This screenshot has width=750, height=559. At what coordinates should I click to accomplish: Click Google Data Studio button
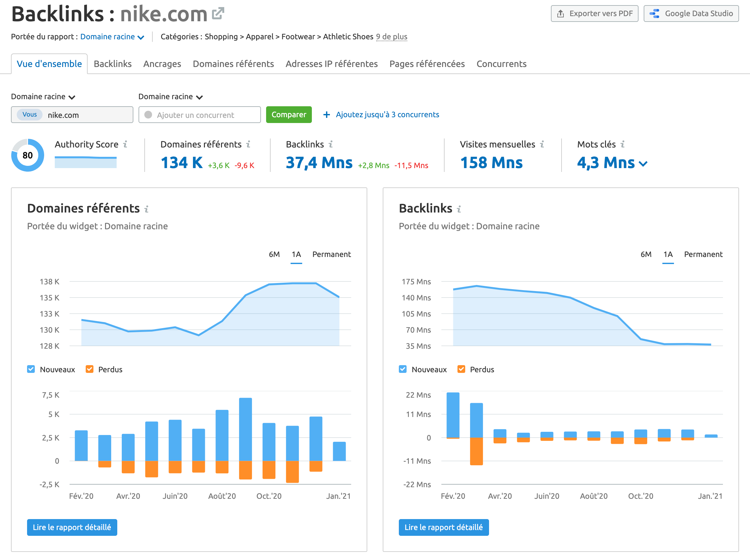click(691, 14)
